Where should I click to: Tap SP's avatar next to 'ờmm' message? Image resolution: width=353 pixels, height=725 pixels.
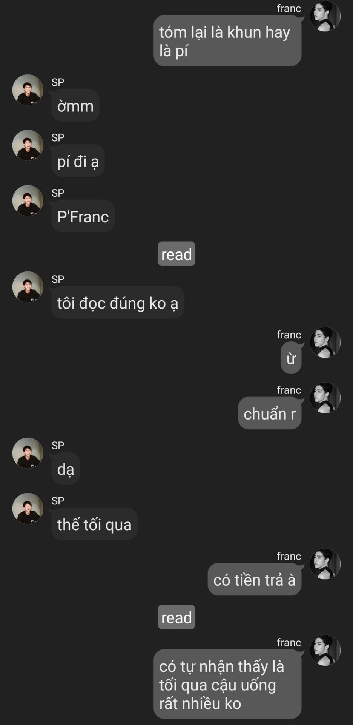coord(28,90)
